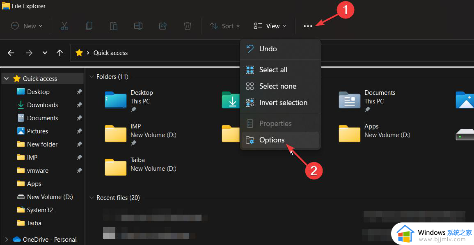Click the Share icon in toolbar
Viewport: 474px width, 245px height.
[x=163, y=26]
